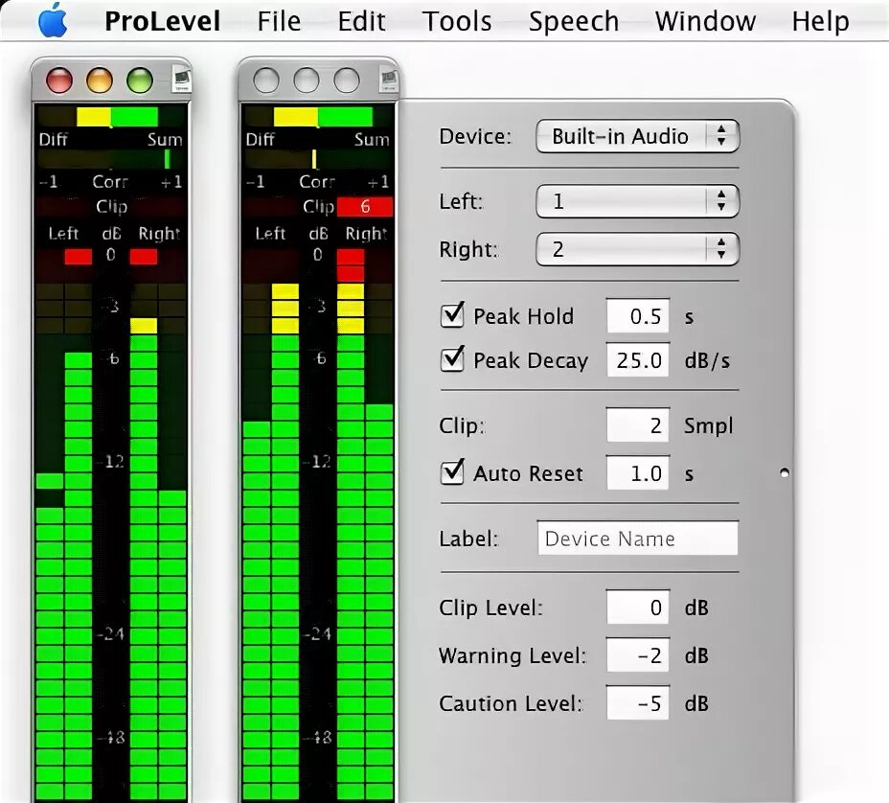Click the Clip indicator in first meter window

pyautogui.click(x=111, y=206)
